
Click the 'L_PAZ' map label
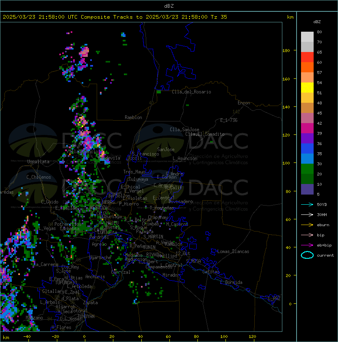point(274,299)
